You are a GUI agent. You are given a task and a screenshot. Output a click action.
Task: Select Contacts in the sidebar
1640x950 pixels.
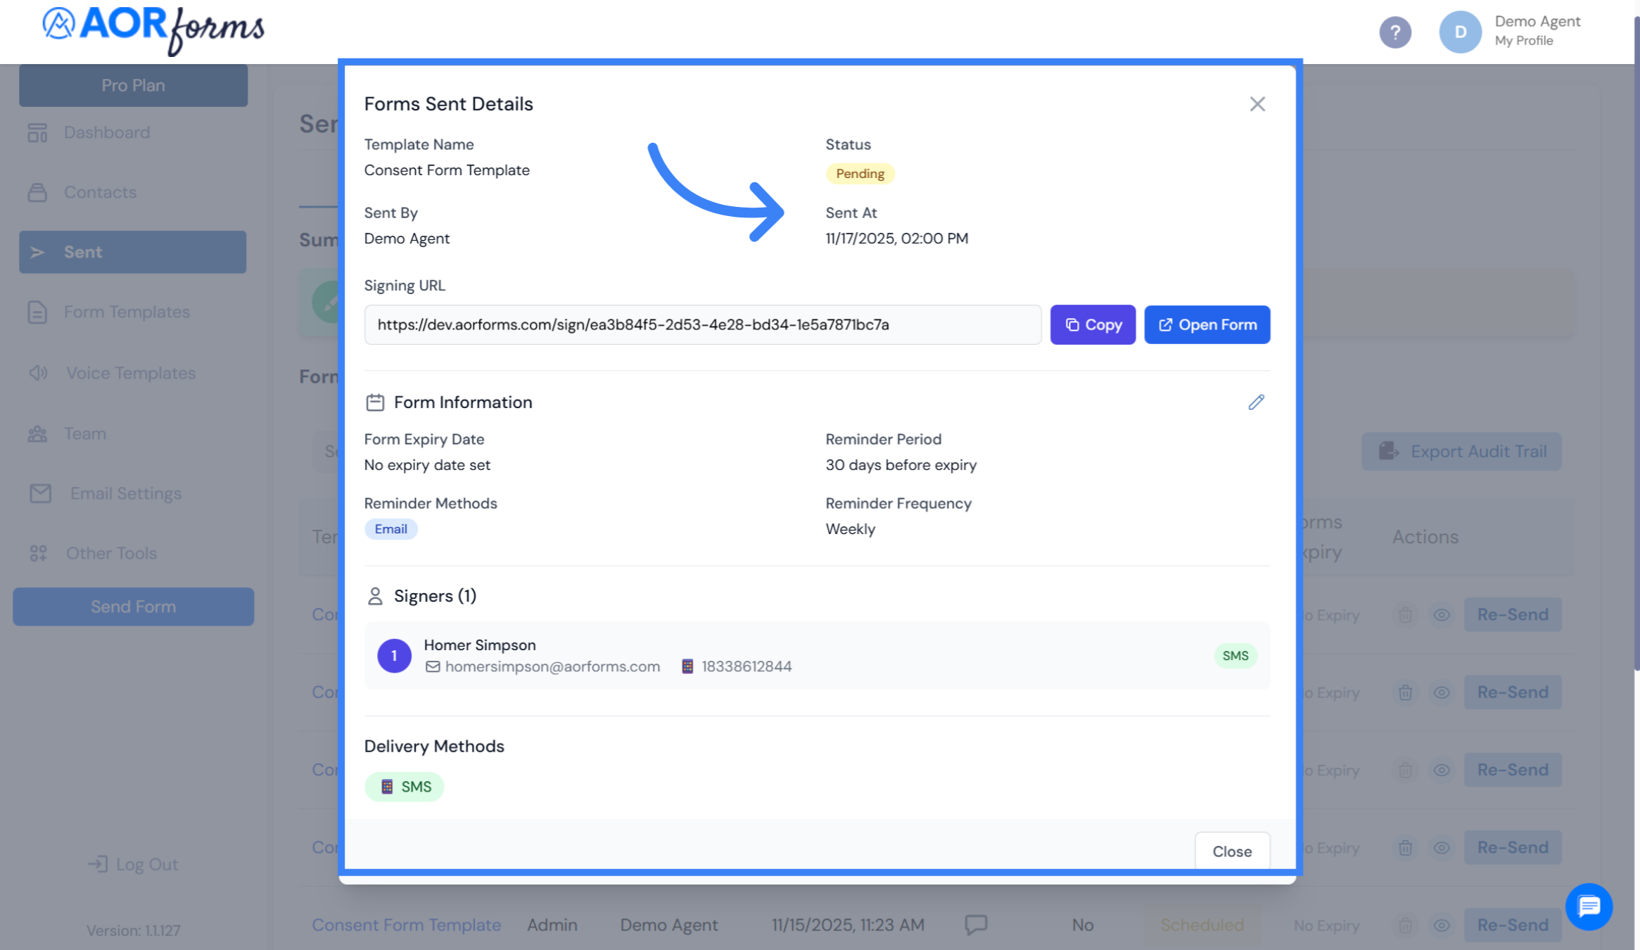(101, 192)
